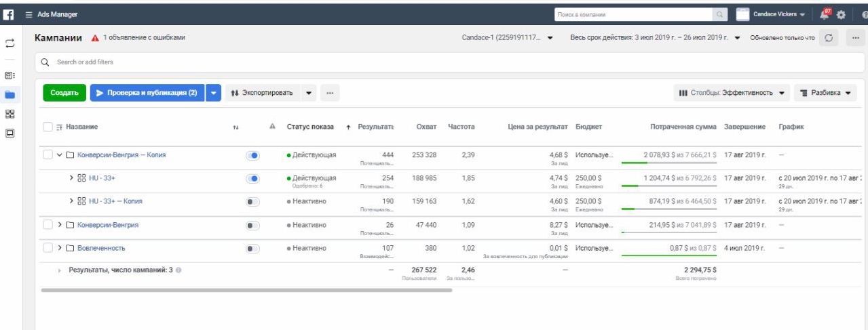Click the sidebar arrows swap icon
The width and height of the screenshot is (868, 330).
10,43
